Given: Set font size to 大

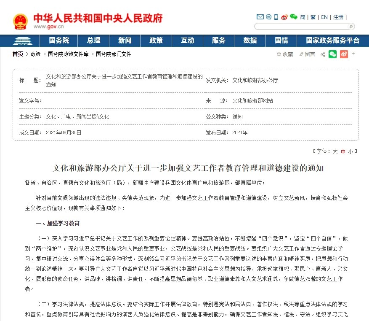Looking at the screenshot, I should [335, 151].
